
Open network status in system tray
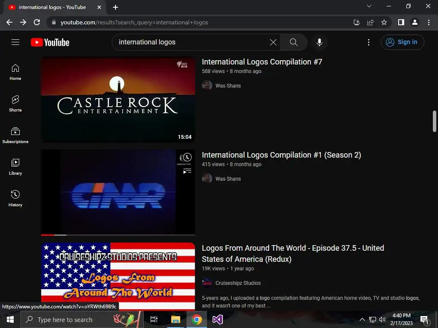coord(373,319)
